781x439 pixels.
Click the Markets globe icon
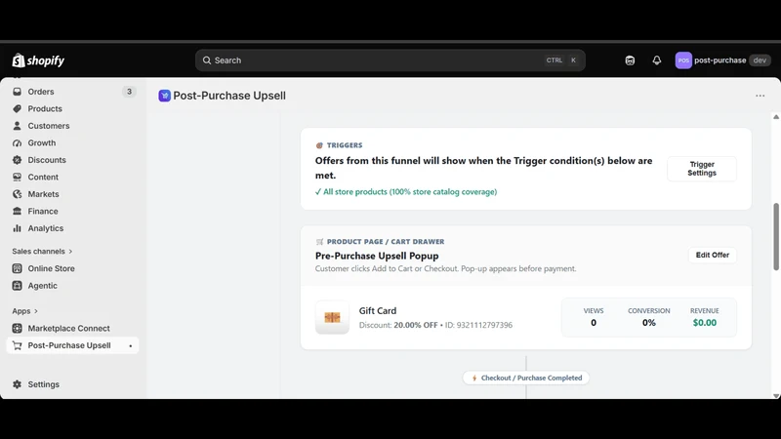17,194
